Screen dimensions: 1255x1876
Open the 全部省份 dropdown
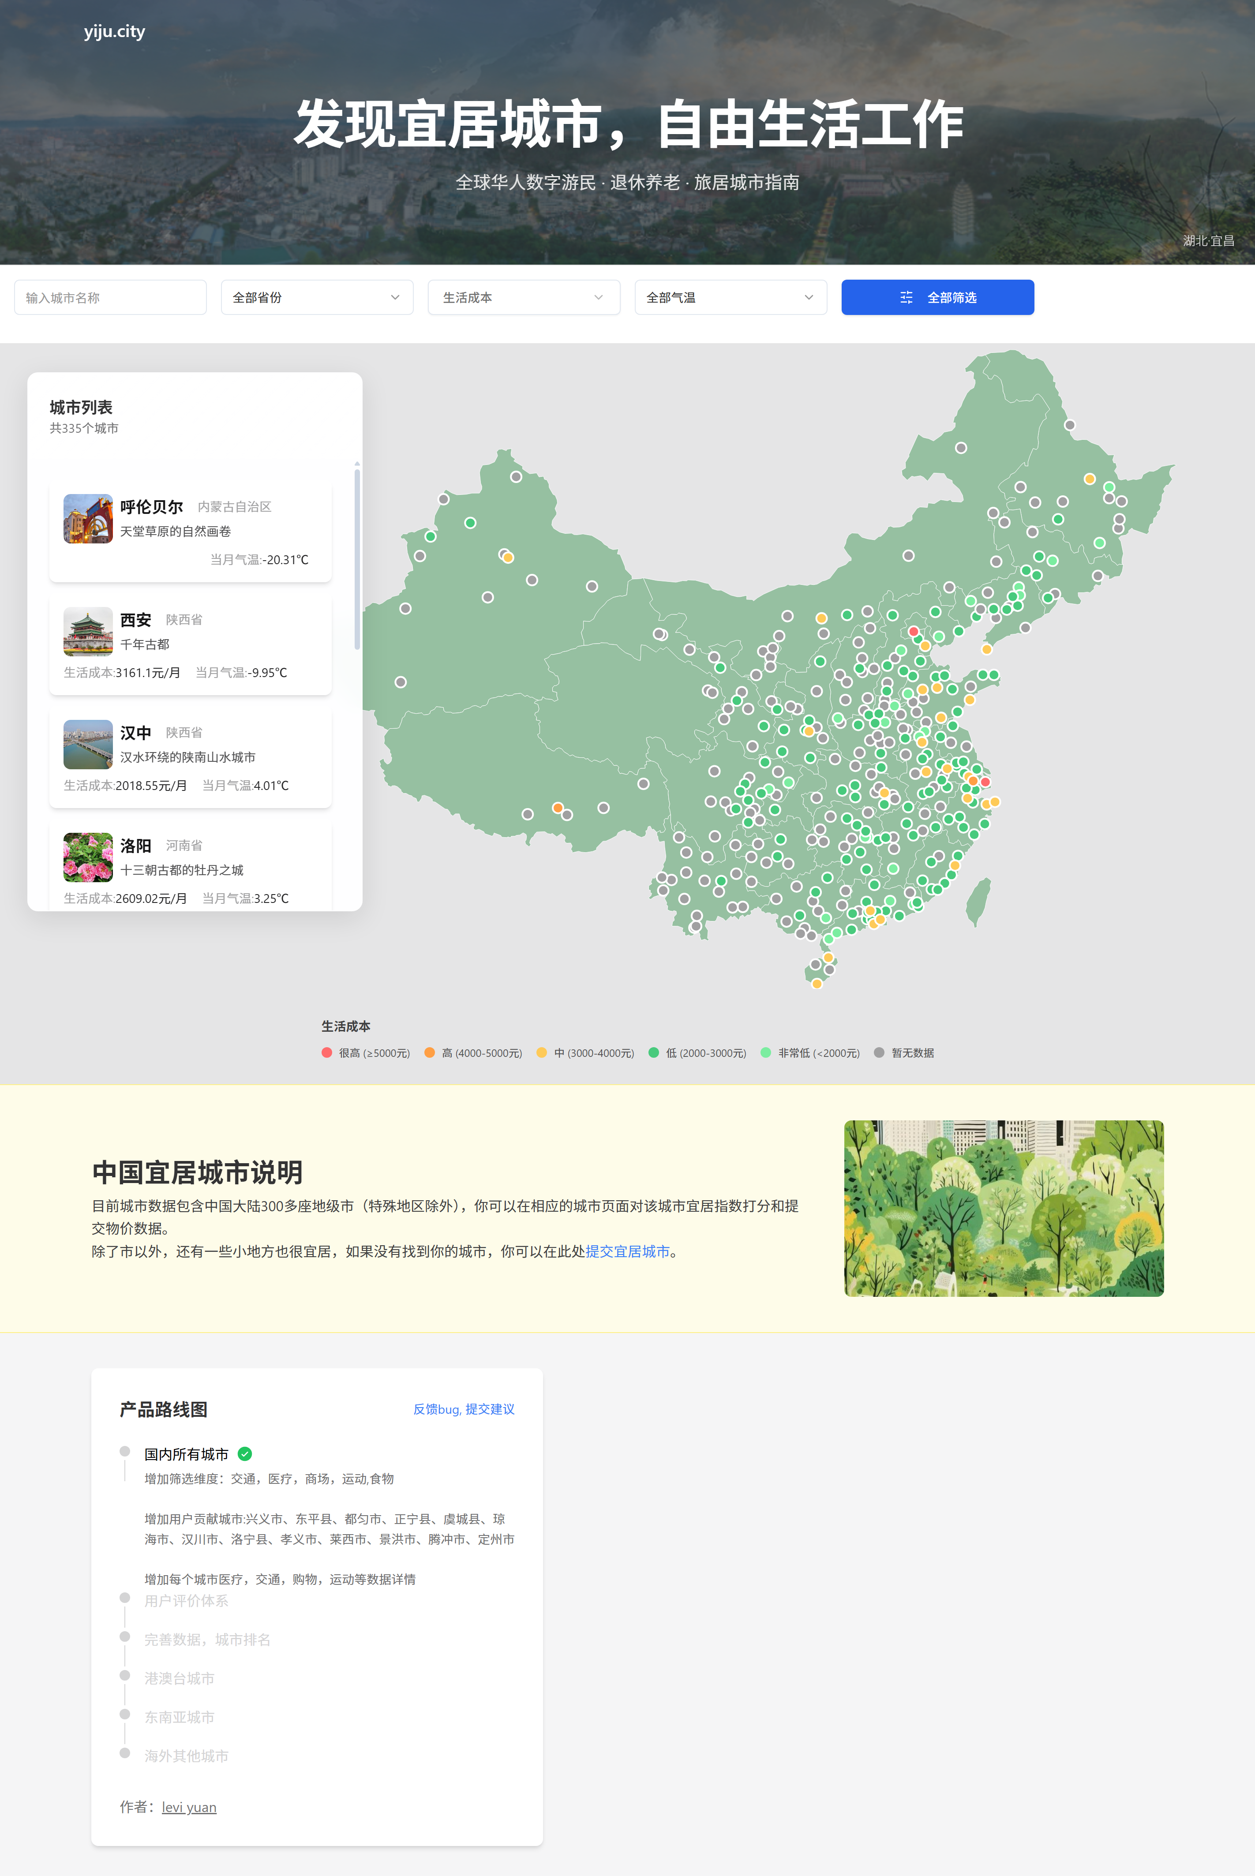pos(317,297)
